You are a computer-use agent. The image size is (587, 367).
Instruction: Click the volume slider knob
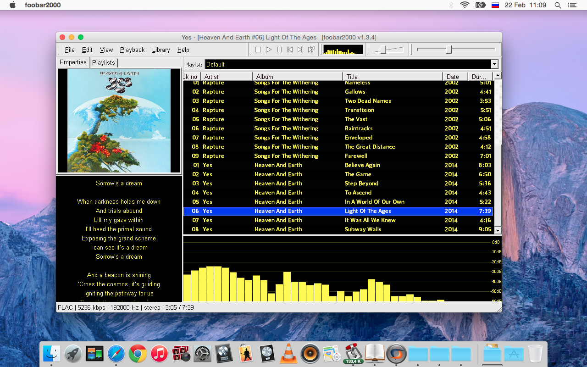383,50
